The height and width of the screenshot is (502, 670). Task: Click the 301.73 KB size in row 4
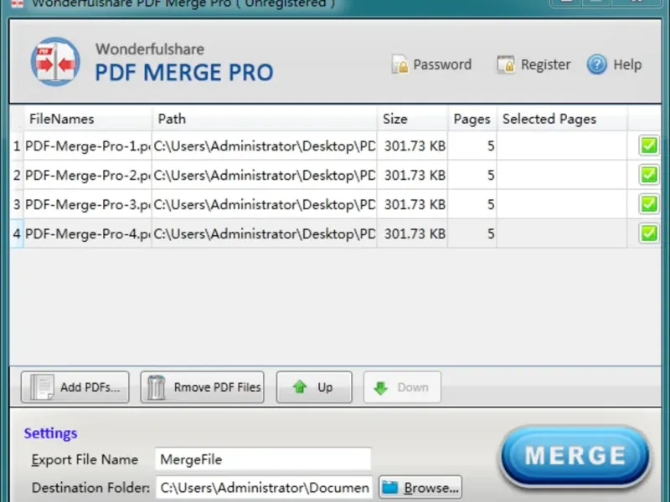[415, 233]
